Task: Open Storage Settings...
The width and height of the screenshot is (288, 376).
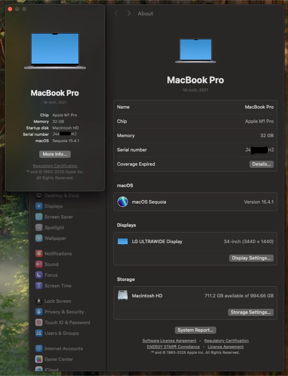Action: click(251, 312)
